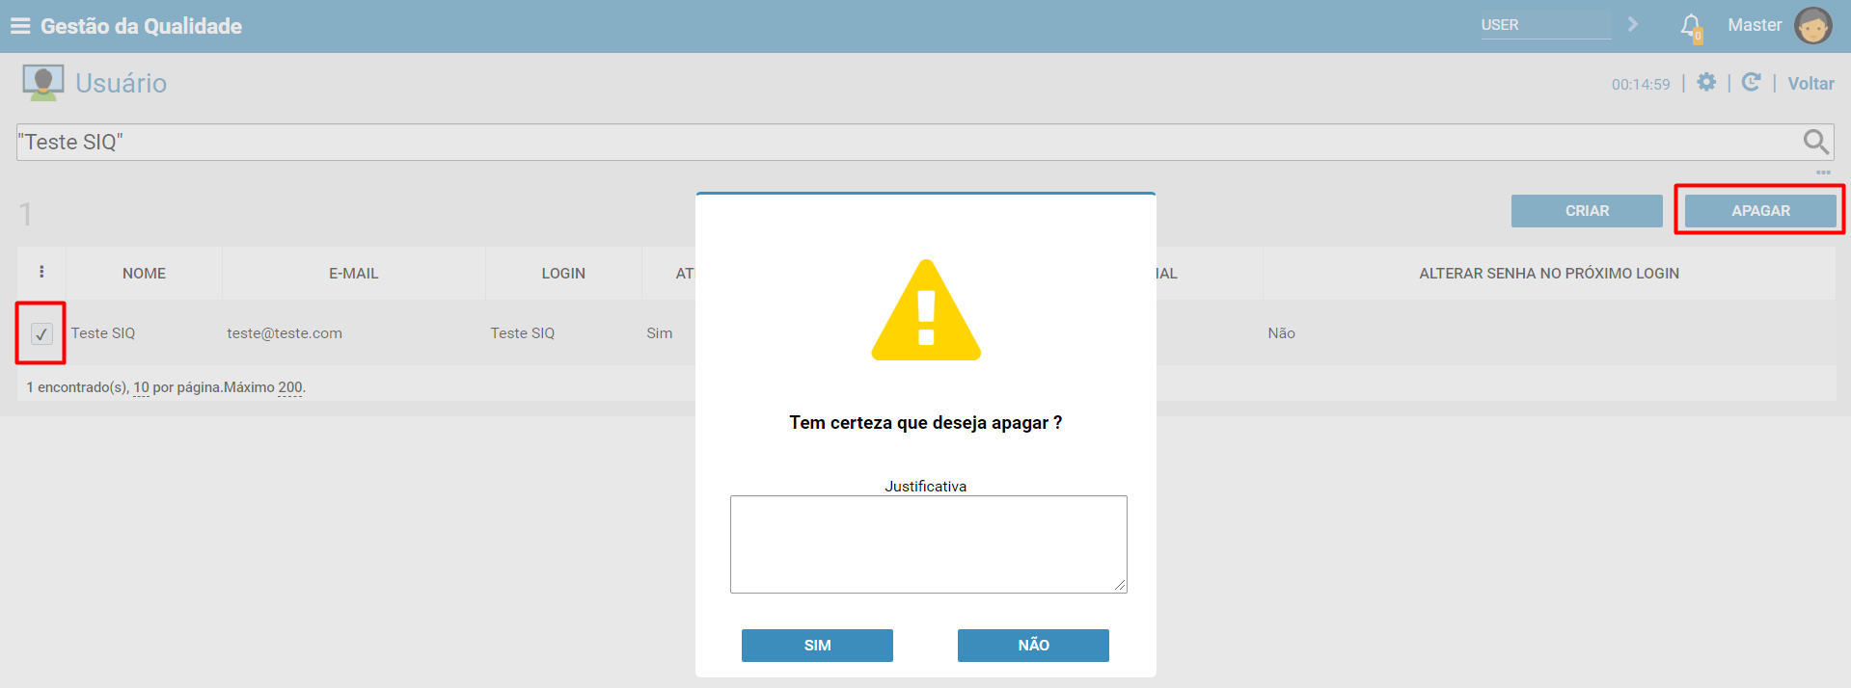The width and height of the screenshot is (1851, 688).
Task: Click ALTERAR SENHA NO PRÓXIMO LOGIN header
Action: [1549, 274]
